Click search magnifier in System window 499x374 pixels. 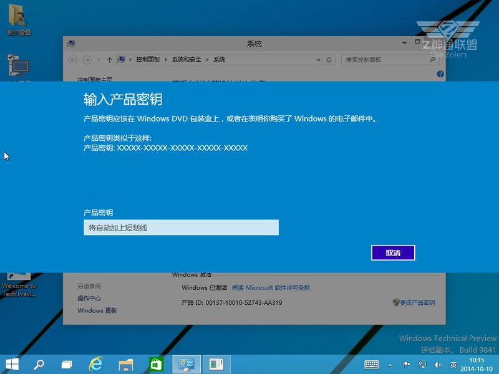pos(432,60)
